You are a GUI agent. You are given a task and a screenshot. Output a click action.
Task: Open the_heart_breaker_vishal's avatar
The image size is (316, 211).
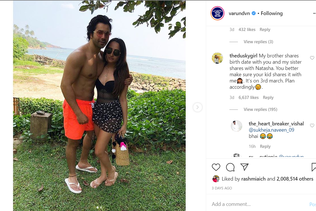(237, 126)
